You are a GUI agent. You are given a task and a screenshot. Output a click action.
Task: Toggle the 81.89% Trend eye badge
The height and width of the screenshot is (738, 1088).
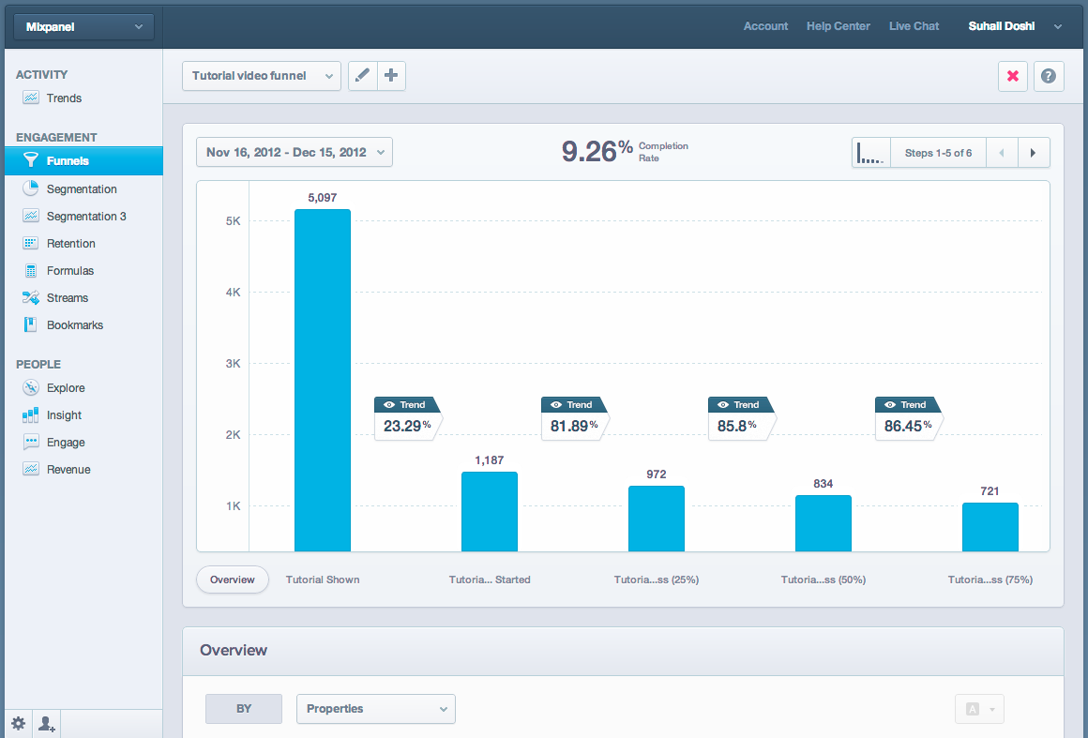point(573,405)
